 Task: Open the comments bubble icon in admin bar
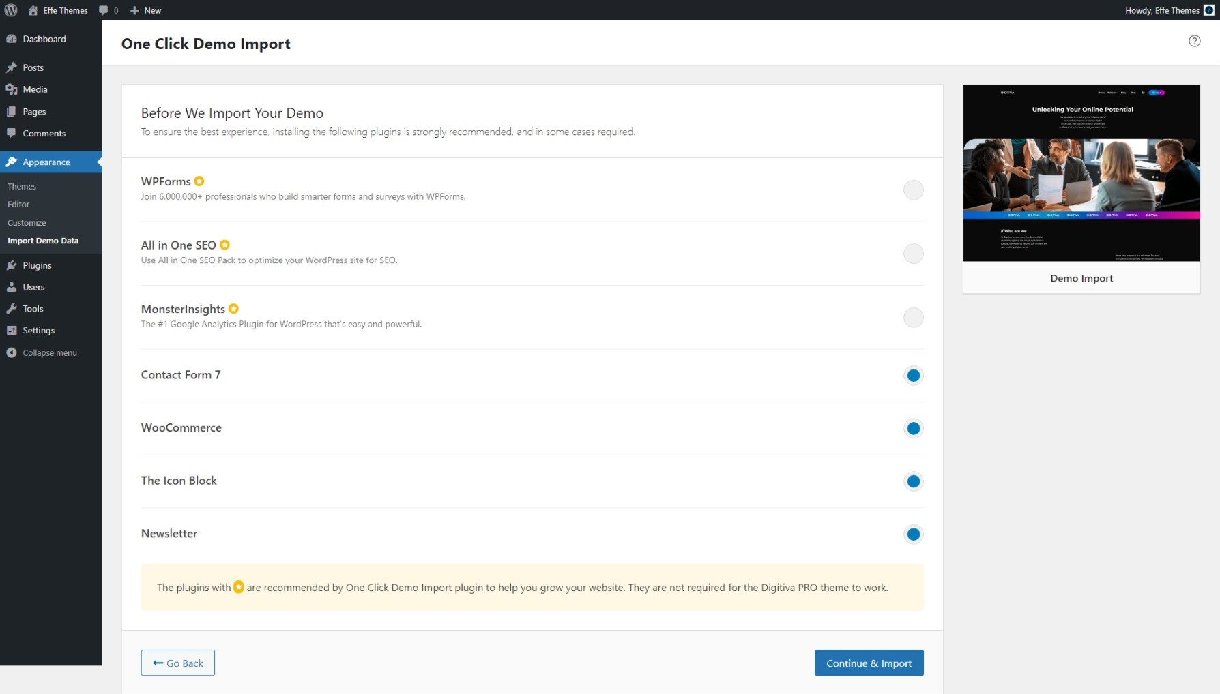pos(103,10)
